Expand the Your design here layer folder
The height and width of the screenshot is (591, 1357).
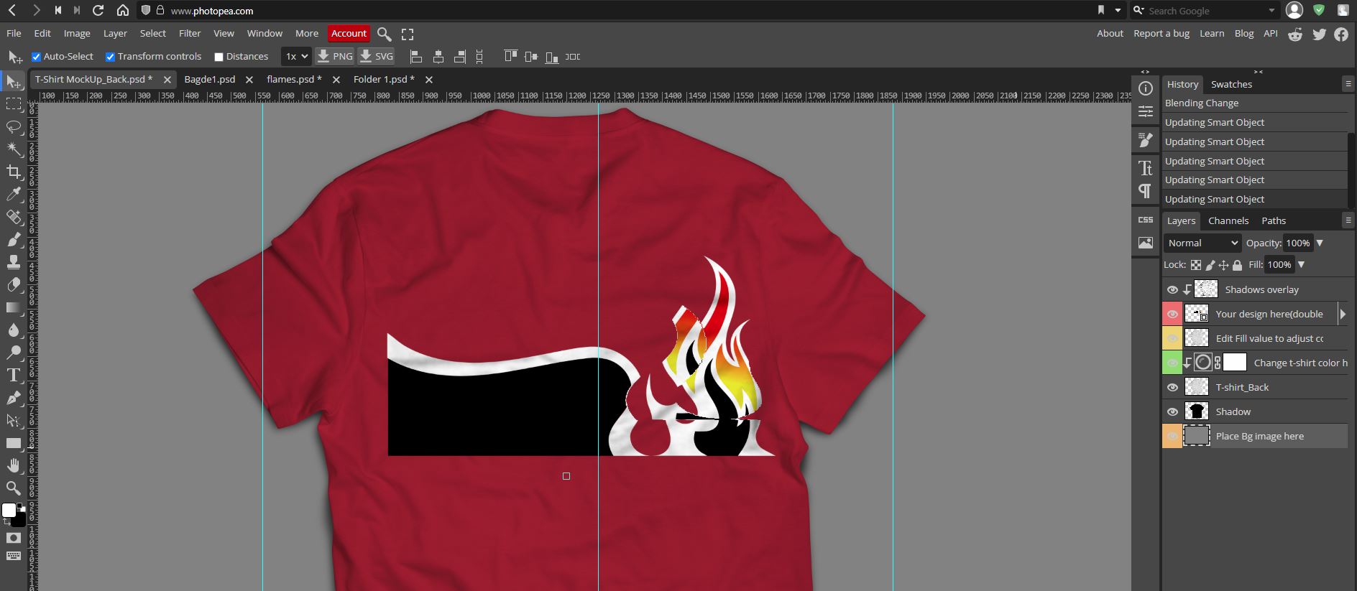click(x=1342, y=314)
